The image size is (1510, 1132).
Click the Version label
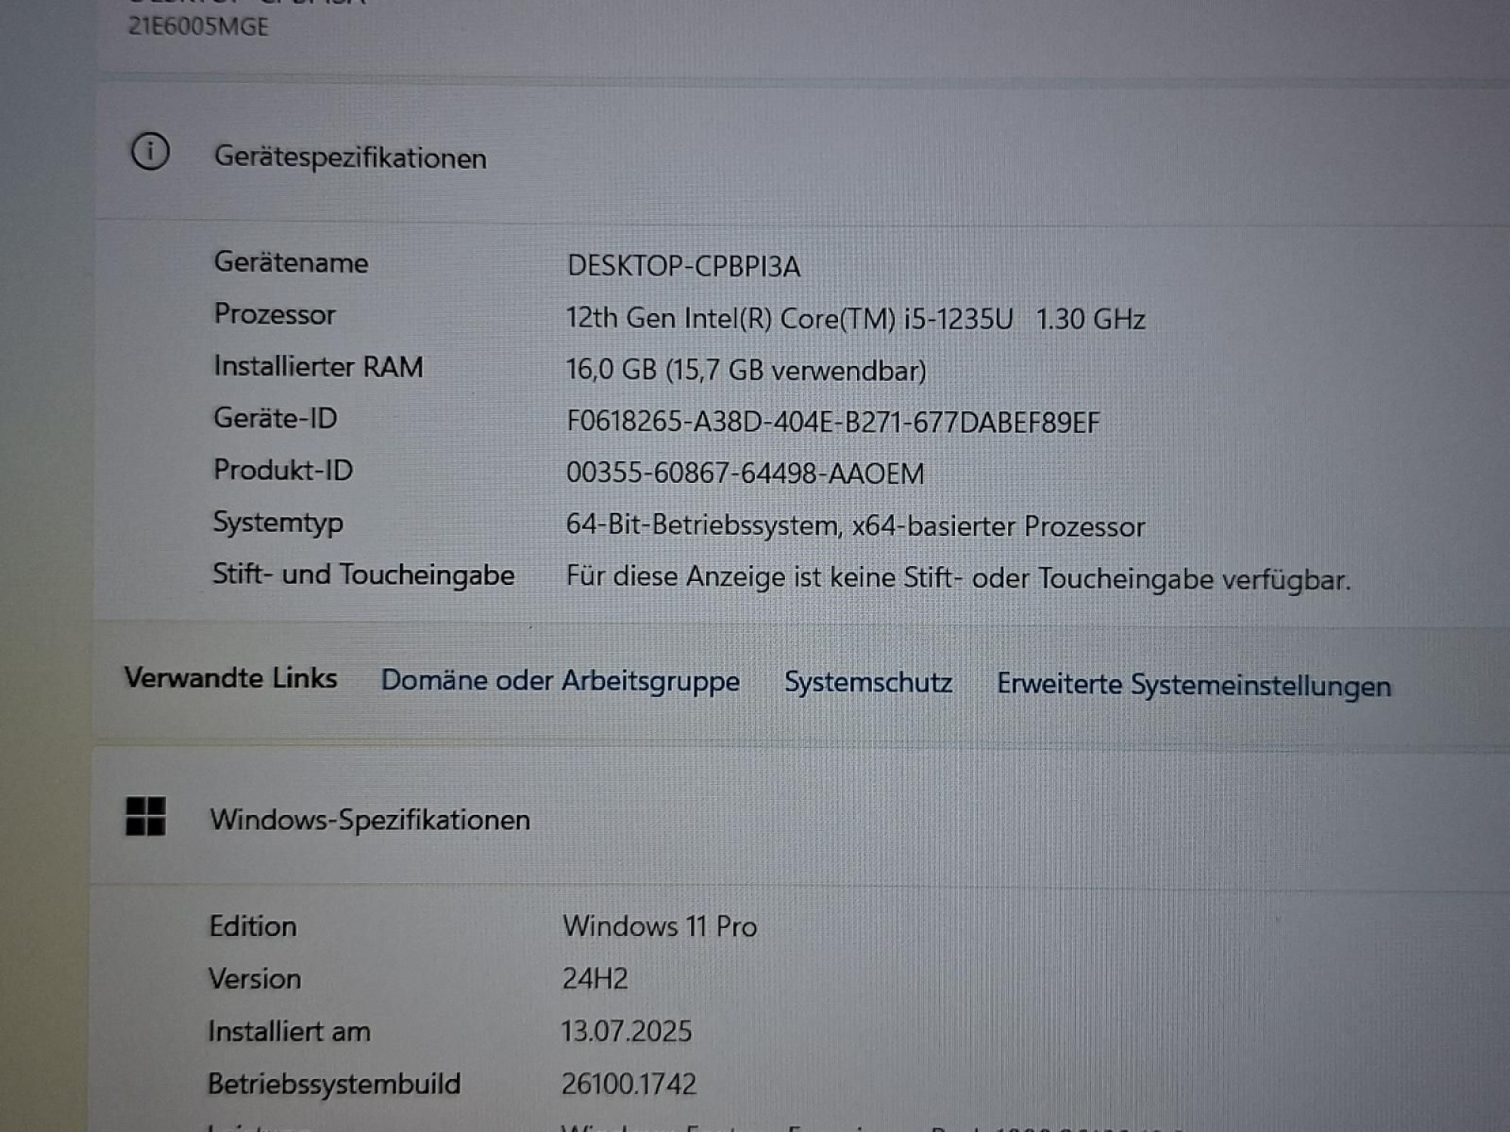point(254,979)
